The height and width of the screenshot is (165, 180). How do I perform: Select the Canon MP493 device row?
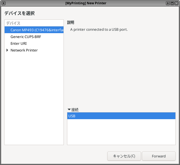click(34, 30)
